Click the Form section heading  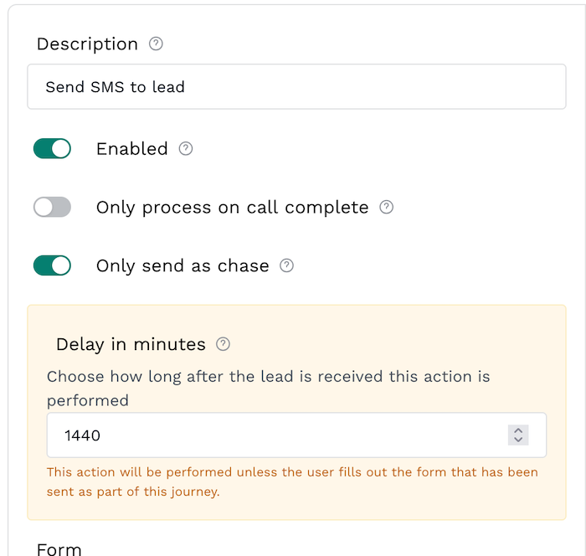(59, 549)
